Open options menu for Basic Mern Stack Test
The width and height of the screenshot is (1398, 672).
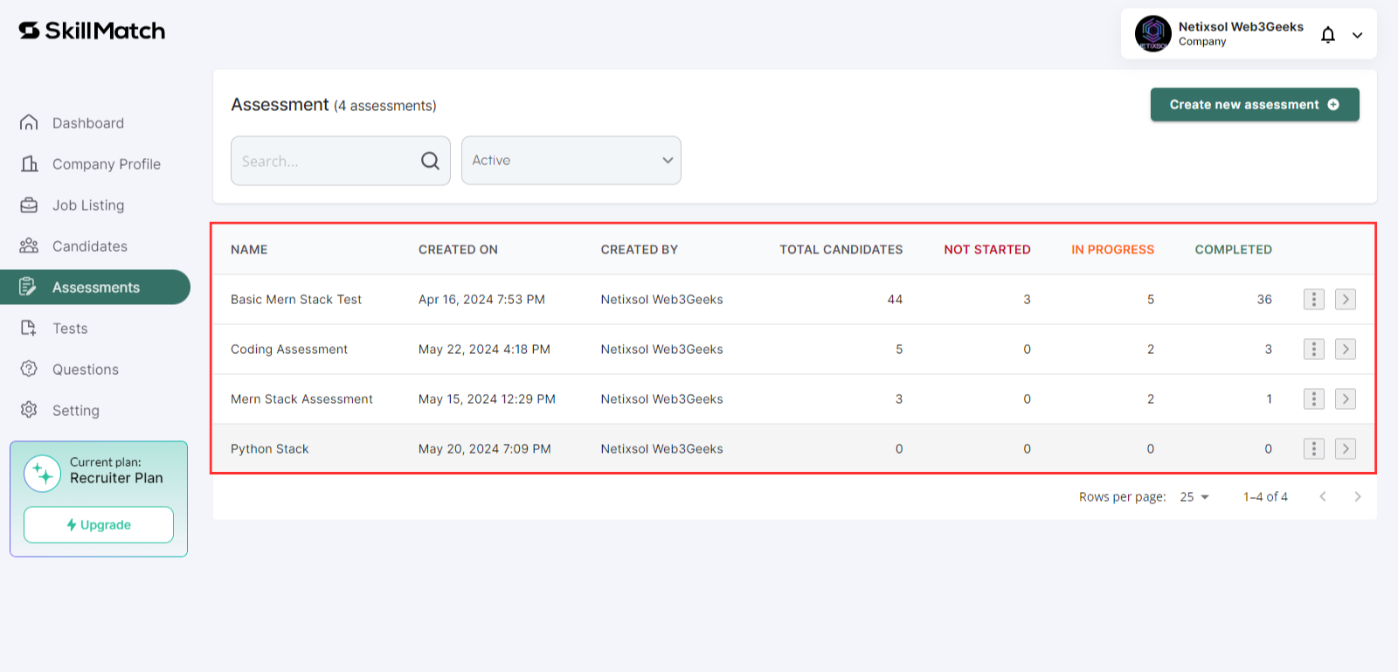coord(1313,300)
